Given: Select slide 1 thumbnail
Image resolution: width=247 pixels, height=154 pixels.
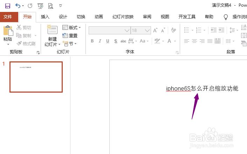Looking at the screenshot, I should [36, 77].
